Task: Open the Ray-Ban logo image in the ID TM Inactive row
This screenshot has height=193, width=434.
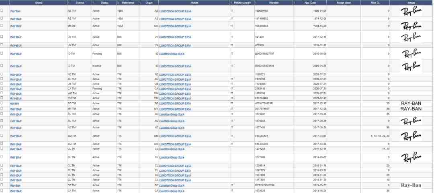Action: pyautogui.click(x=411, y=66)
